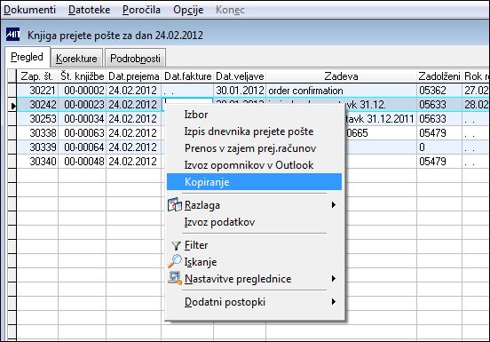
Task: Expand the Dodatni postopki submenu arrow
Action: [334, 302]
